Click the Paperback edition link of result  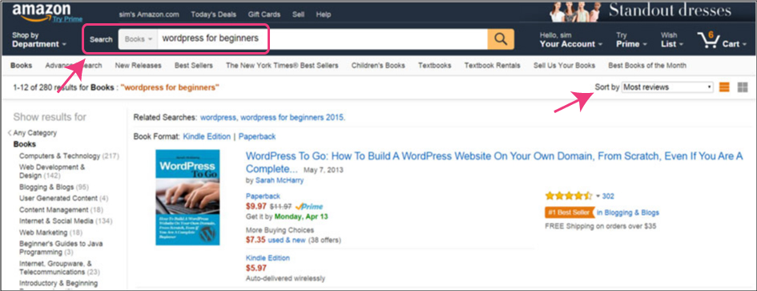pos(263,196)
